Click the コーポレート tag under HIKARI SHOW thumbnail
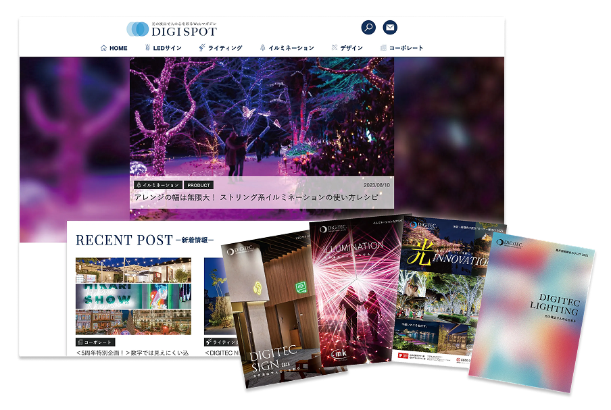Screen dimensions: 611x410 pos(95,342)
